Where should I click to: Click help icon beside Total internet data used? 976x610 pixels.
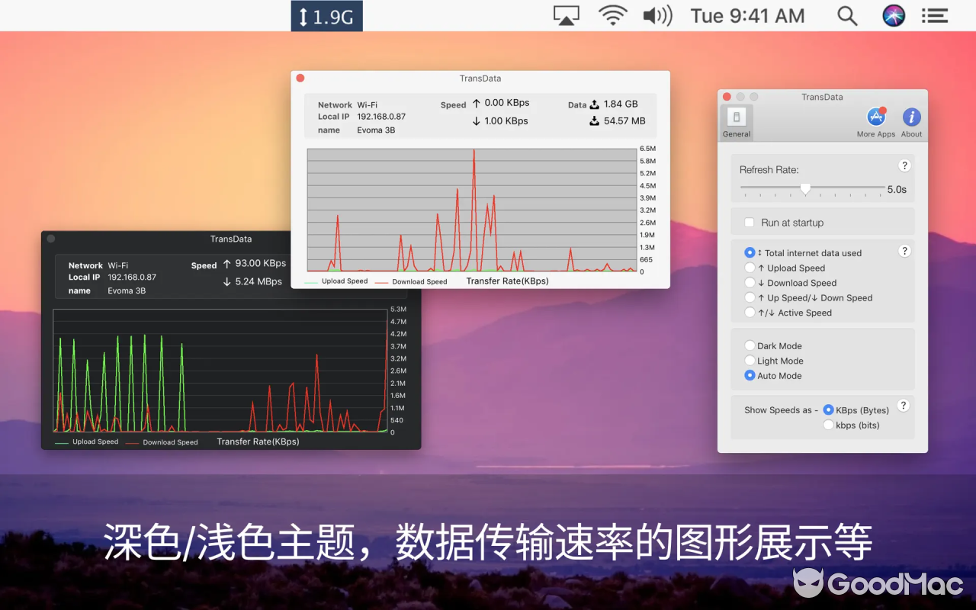tap(905, 251)
